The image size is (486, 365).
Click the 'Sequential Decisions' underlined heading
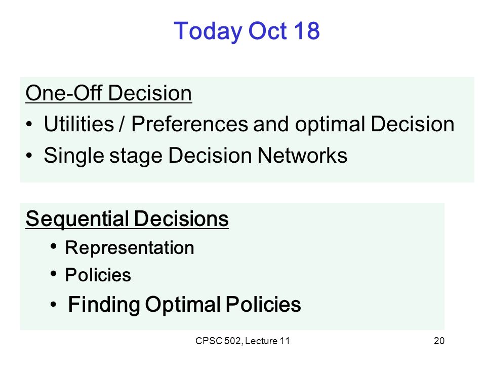(x=127, y=219)
